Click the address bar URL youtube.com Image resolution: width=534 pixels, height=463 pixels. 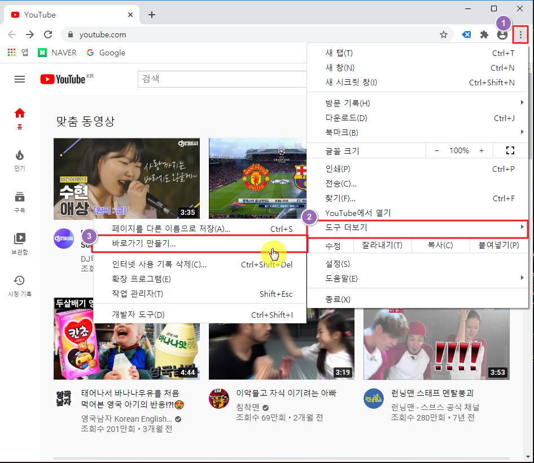pyautogui.click(x=103, y=34)
